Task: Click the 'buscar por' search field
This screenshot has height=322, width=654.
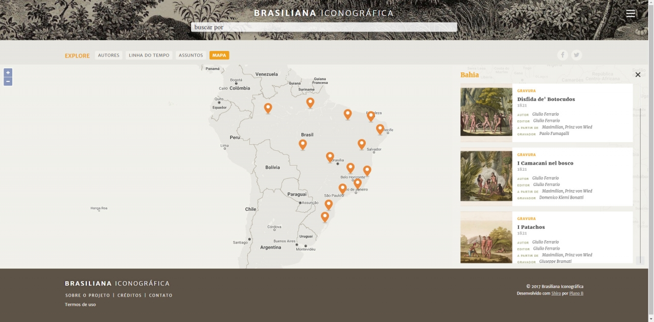Action: tap(324, 27)
